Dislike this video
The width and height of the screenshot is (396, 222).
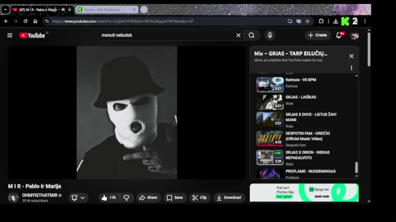(126, 198)
